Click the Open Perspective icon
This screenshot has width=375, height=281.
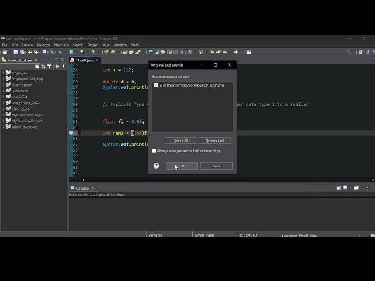pyautogui.click(x=360, y=52)
